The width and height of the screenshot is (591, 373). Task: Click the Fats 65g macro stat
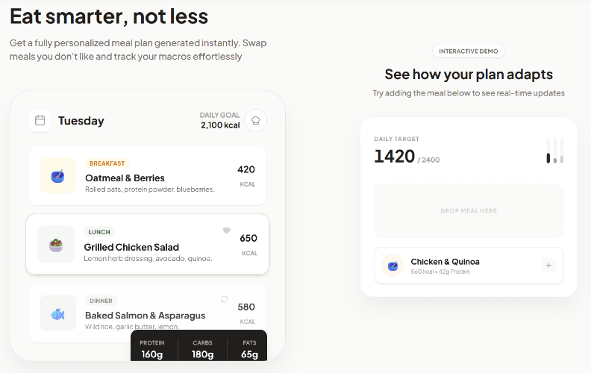point(249,349)
